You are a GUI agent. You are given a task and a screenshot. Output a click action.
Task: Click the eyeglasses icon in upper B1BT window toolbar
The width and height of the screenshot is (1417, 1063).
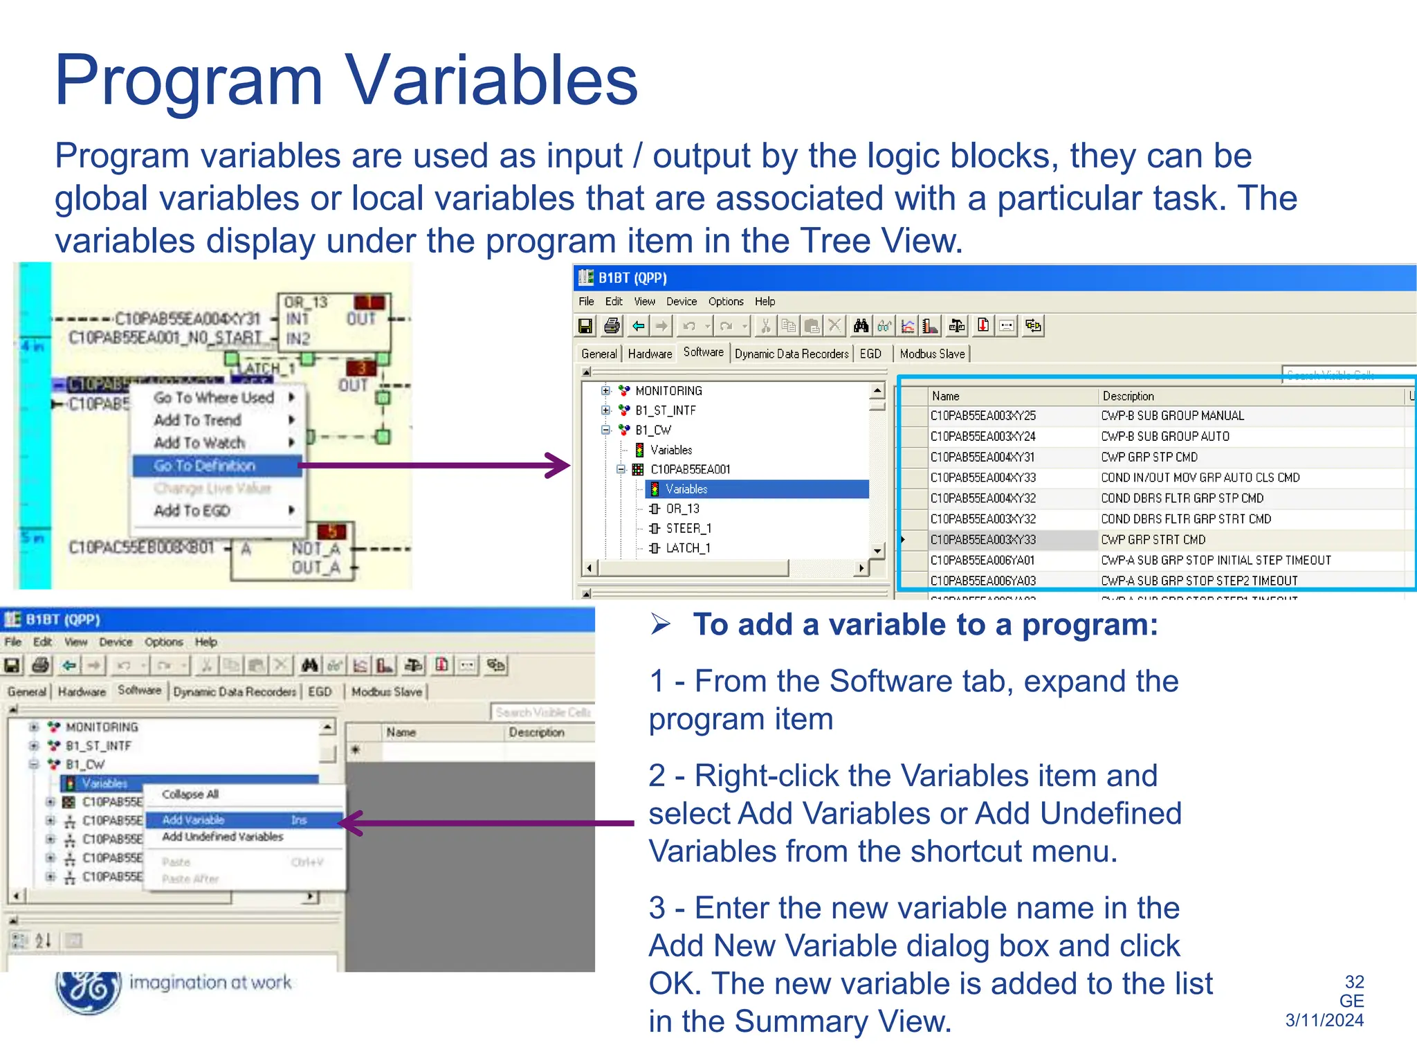(884, 326)
